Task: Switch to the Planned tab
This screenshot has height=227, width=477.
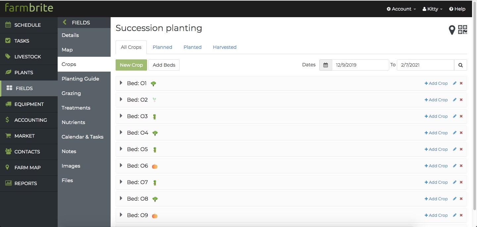Action: coord(162,47)
